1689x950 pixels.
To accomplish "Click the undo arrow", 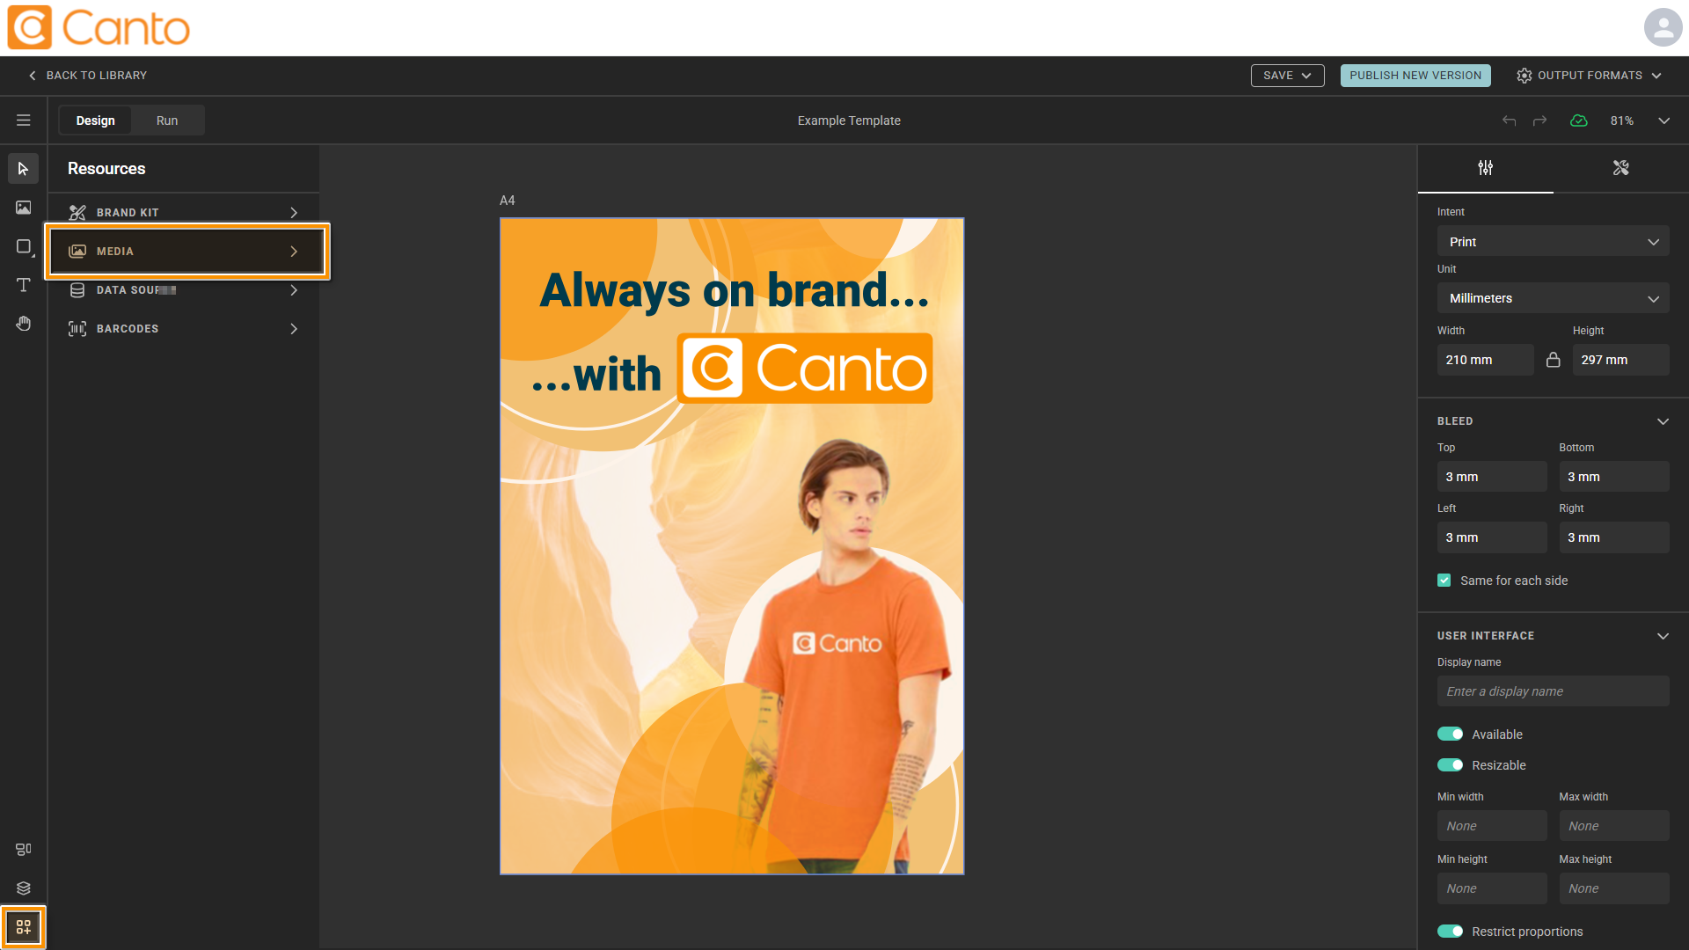I will (x=1509, y=121).
